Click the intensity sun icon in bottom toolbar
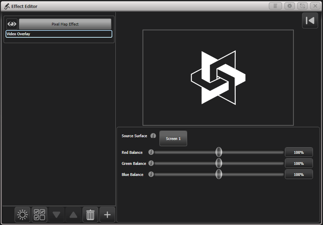Screen dimensions: 323x225 [22, 215]
